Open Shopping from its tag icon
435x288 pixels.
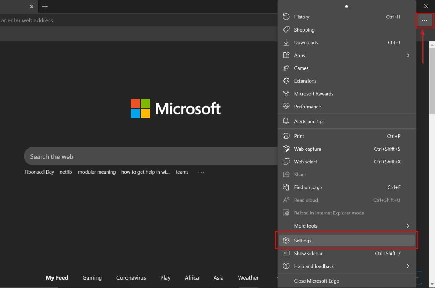286,29
